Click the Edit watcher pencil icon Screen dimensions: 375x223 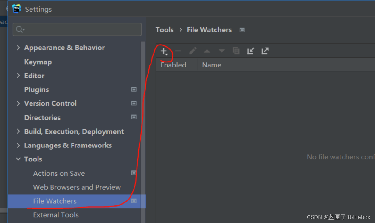pyautogui.click(x=193, y=51)
